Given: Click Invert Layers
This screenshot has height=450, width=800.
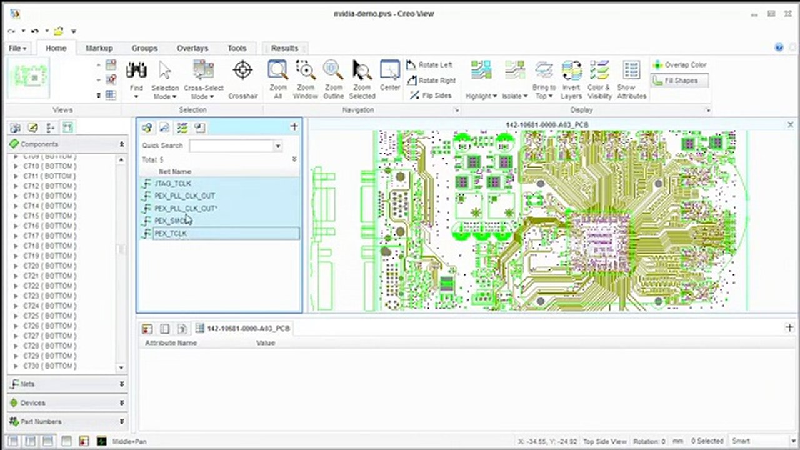Looking at the screenshot, I should pos(571,71).
